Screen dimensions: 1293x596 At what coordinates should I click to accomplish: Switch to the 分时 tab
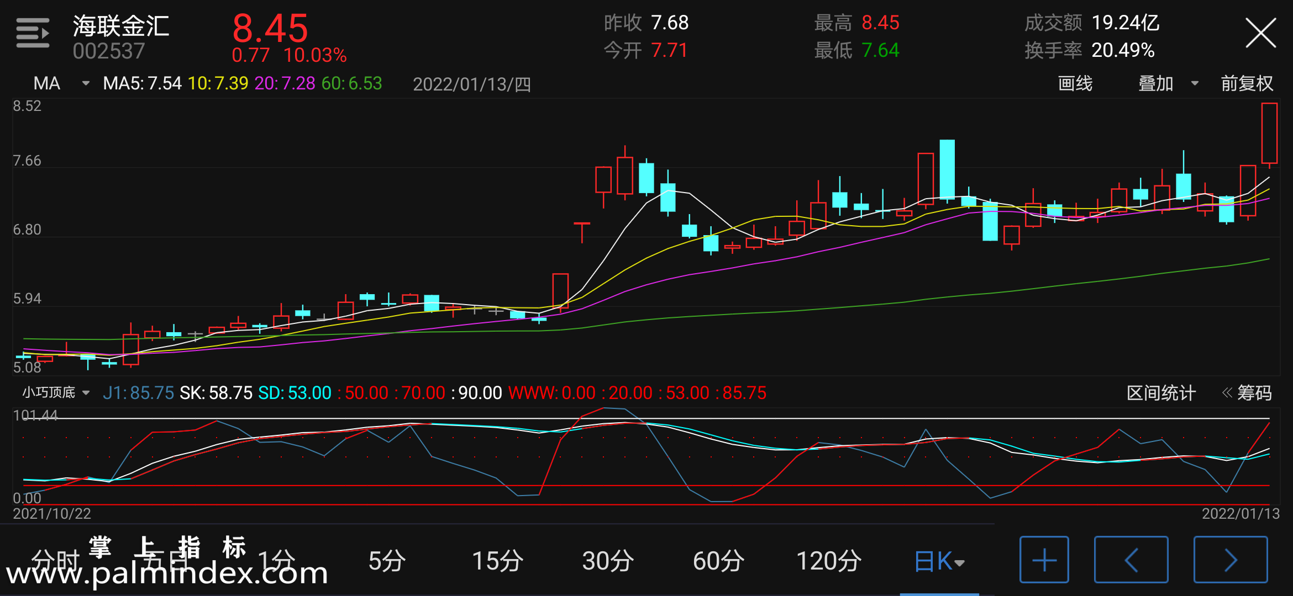[55, 561]
